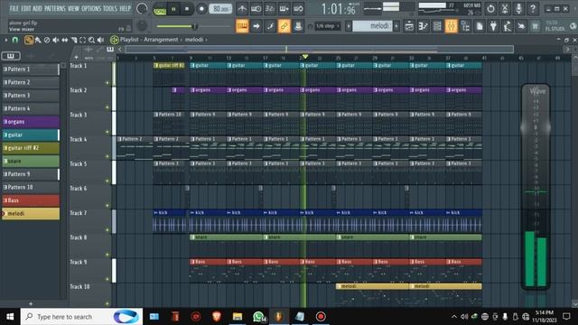Click the project new page icon
Screen dimensions: 578x325
[x=480, y=26]
